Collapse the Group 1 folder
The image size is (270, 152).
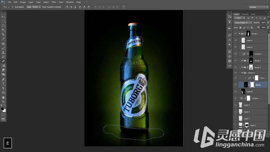(239, 34)
